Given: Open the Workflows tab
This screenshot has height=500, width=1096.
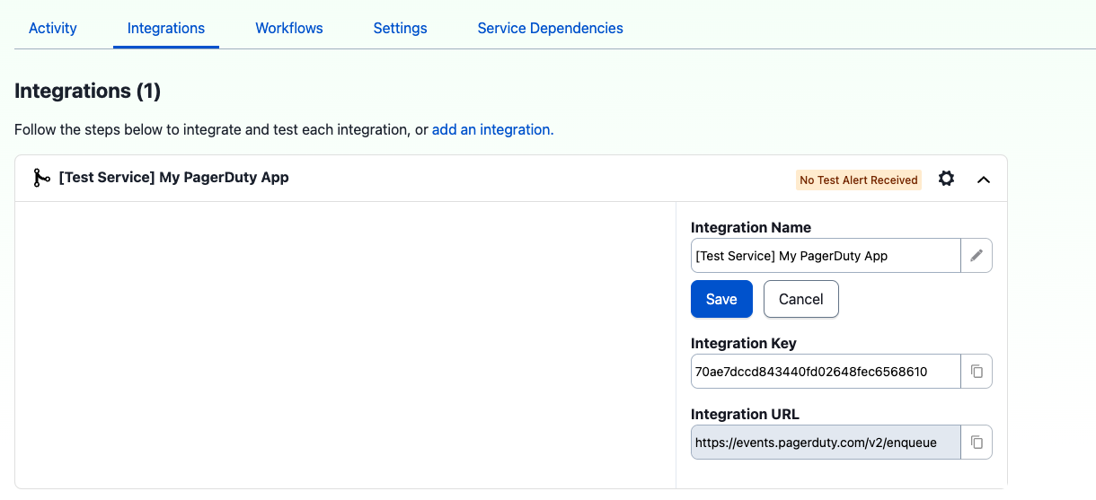Looking at the screenshot, I should (x=289, y=28).
